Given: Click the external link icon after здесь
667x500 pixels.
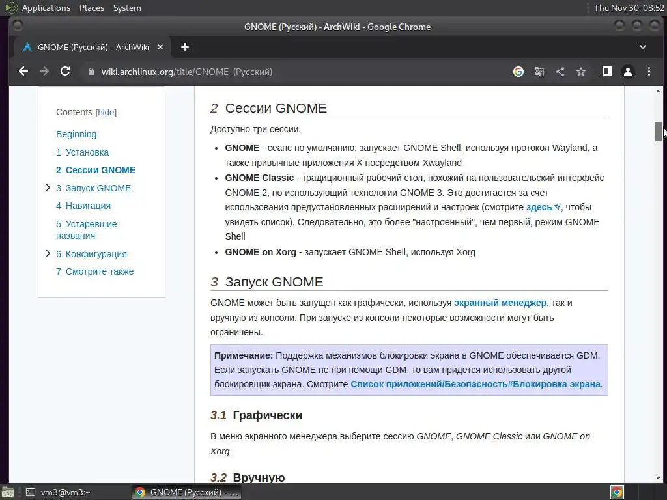Looking at the screenshot, I should 557,208.
